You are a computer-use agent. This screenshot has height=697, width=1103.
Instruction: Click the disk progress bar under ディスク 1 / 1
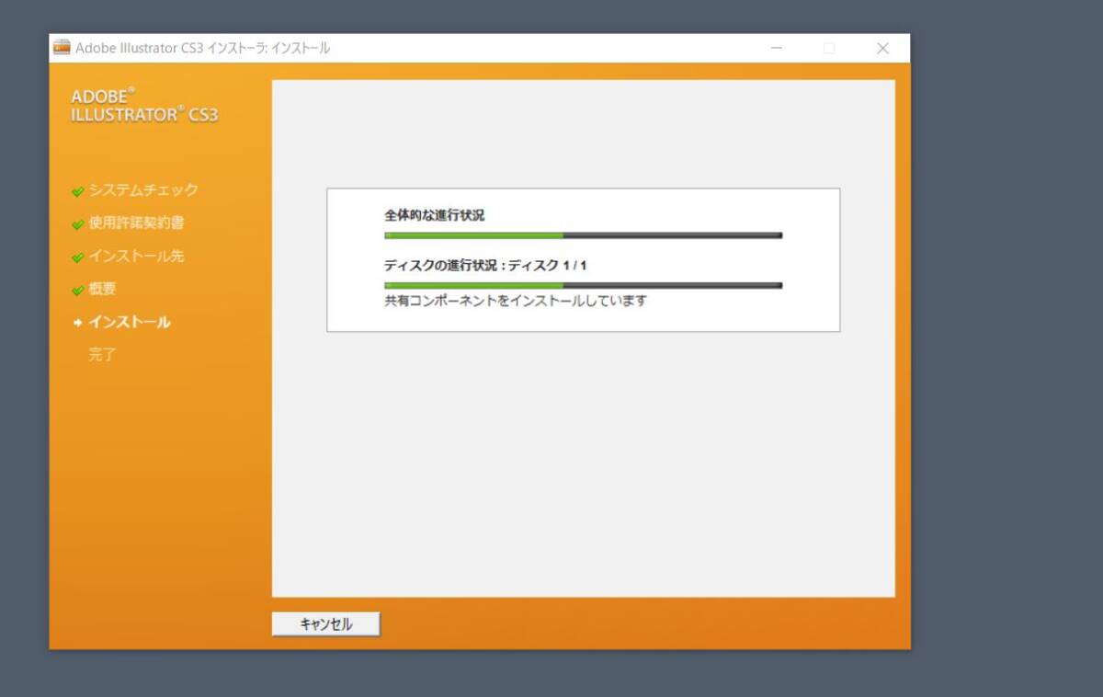coord(583,286)
